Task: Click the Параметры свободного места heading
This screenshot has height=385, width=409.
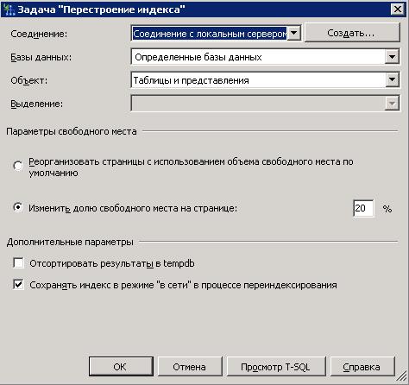Action: click(72, 131)
